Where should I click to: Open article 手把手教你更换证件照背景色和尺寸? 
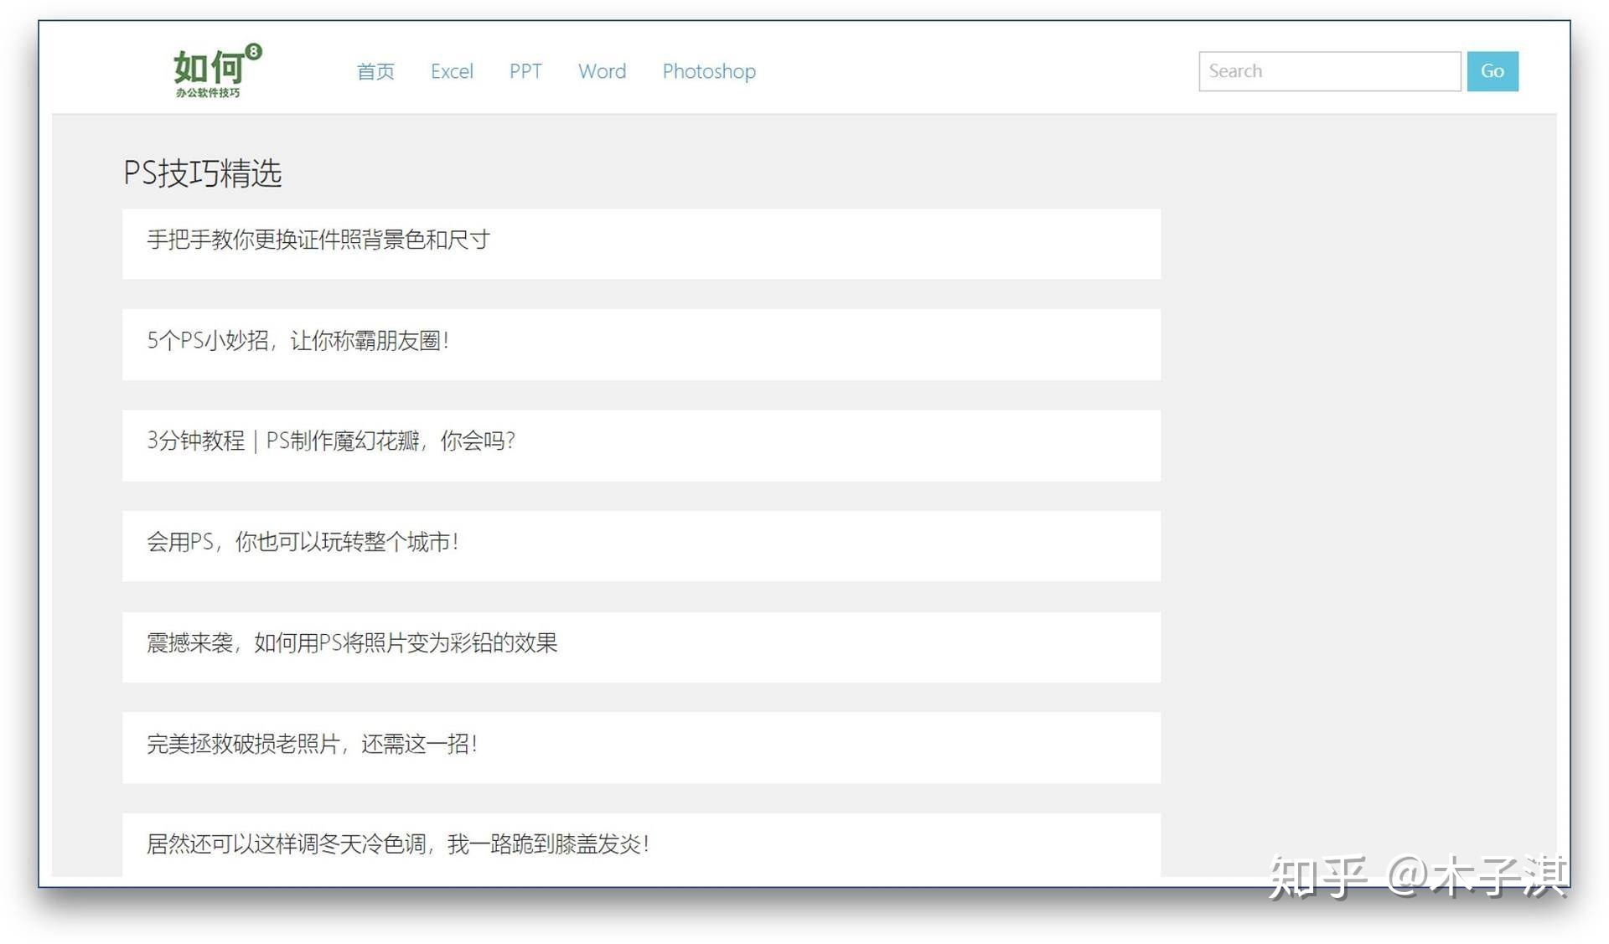click(318, 240)
